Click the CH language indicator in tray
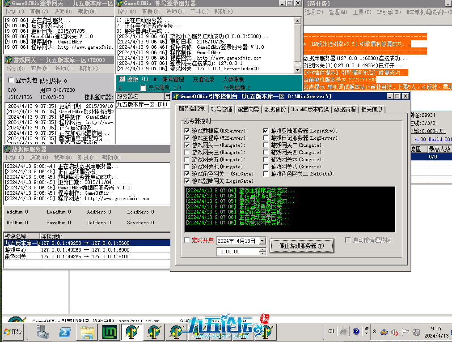452x342 pixels. tap(331, 331)
